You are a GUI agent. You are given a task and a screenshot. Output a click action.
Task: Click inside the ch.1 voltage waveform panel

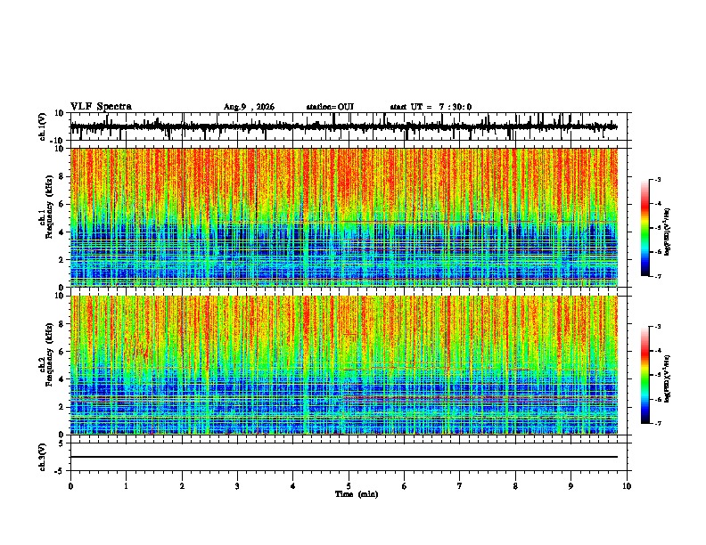coord(349,126)
